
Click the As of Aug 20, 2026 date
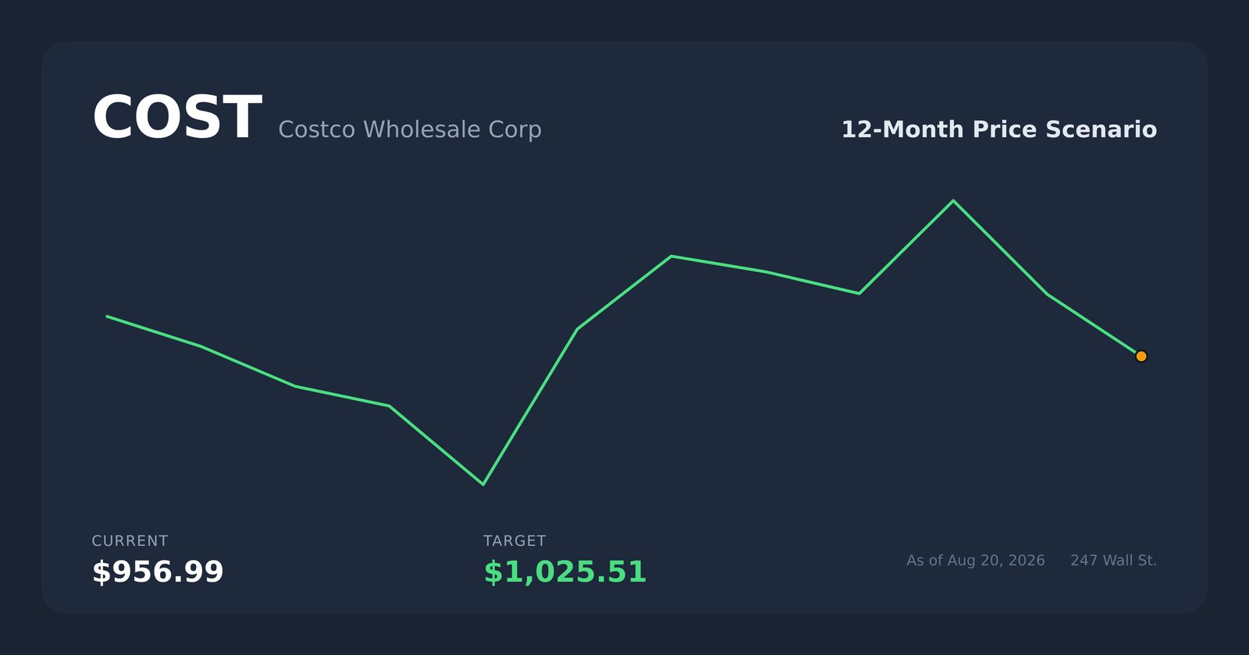[976, 561]
